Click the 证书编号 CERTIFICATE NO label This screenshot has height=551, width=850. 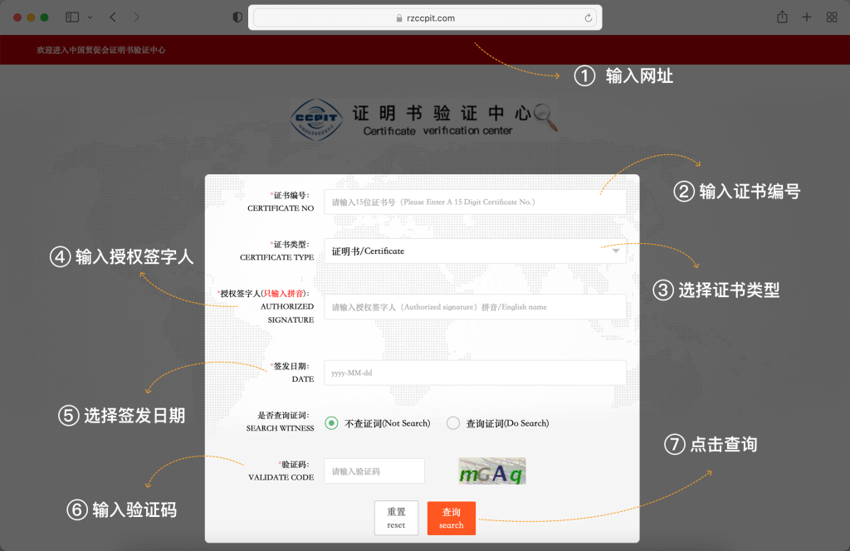click(281, 202)
